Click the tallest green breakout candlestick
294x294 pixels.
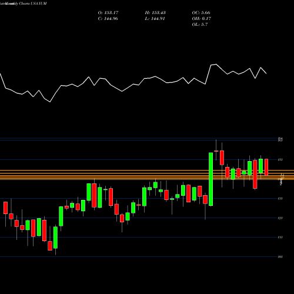pos(211,179)
